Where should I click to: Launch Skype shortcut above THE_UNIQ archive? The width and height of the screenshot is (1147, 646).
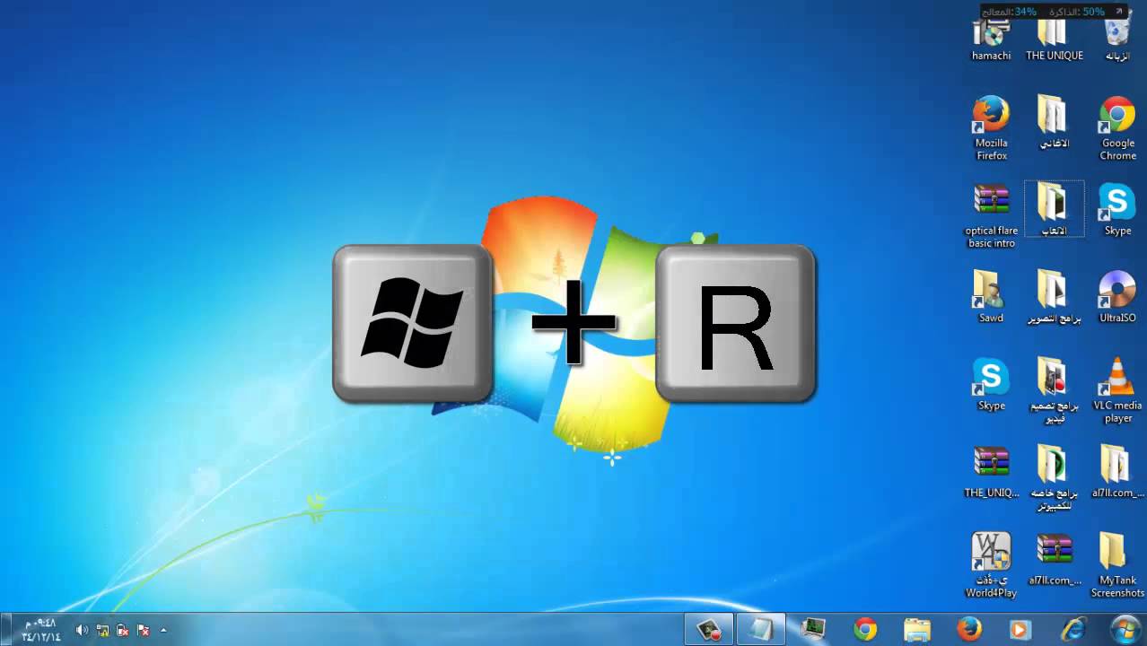(x=991, y=385)
